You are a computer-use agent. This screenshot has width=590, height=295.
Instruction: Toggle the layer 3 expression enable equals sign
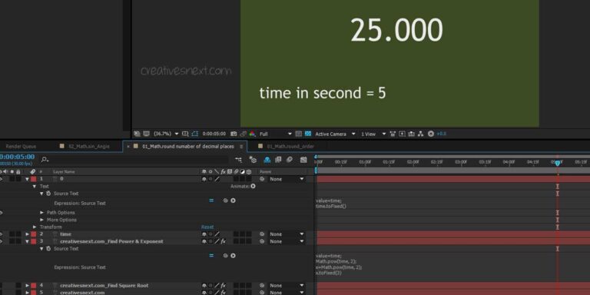coord(211,256)
